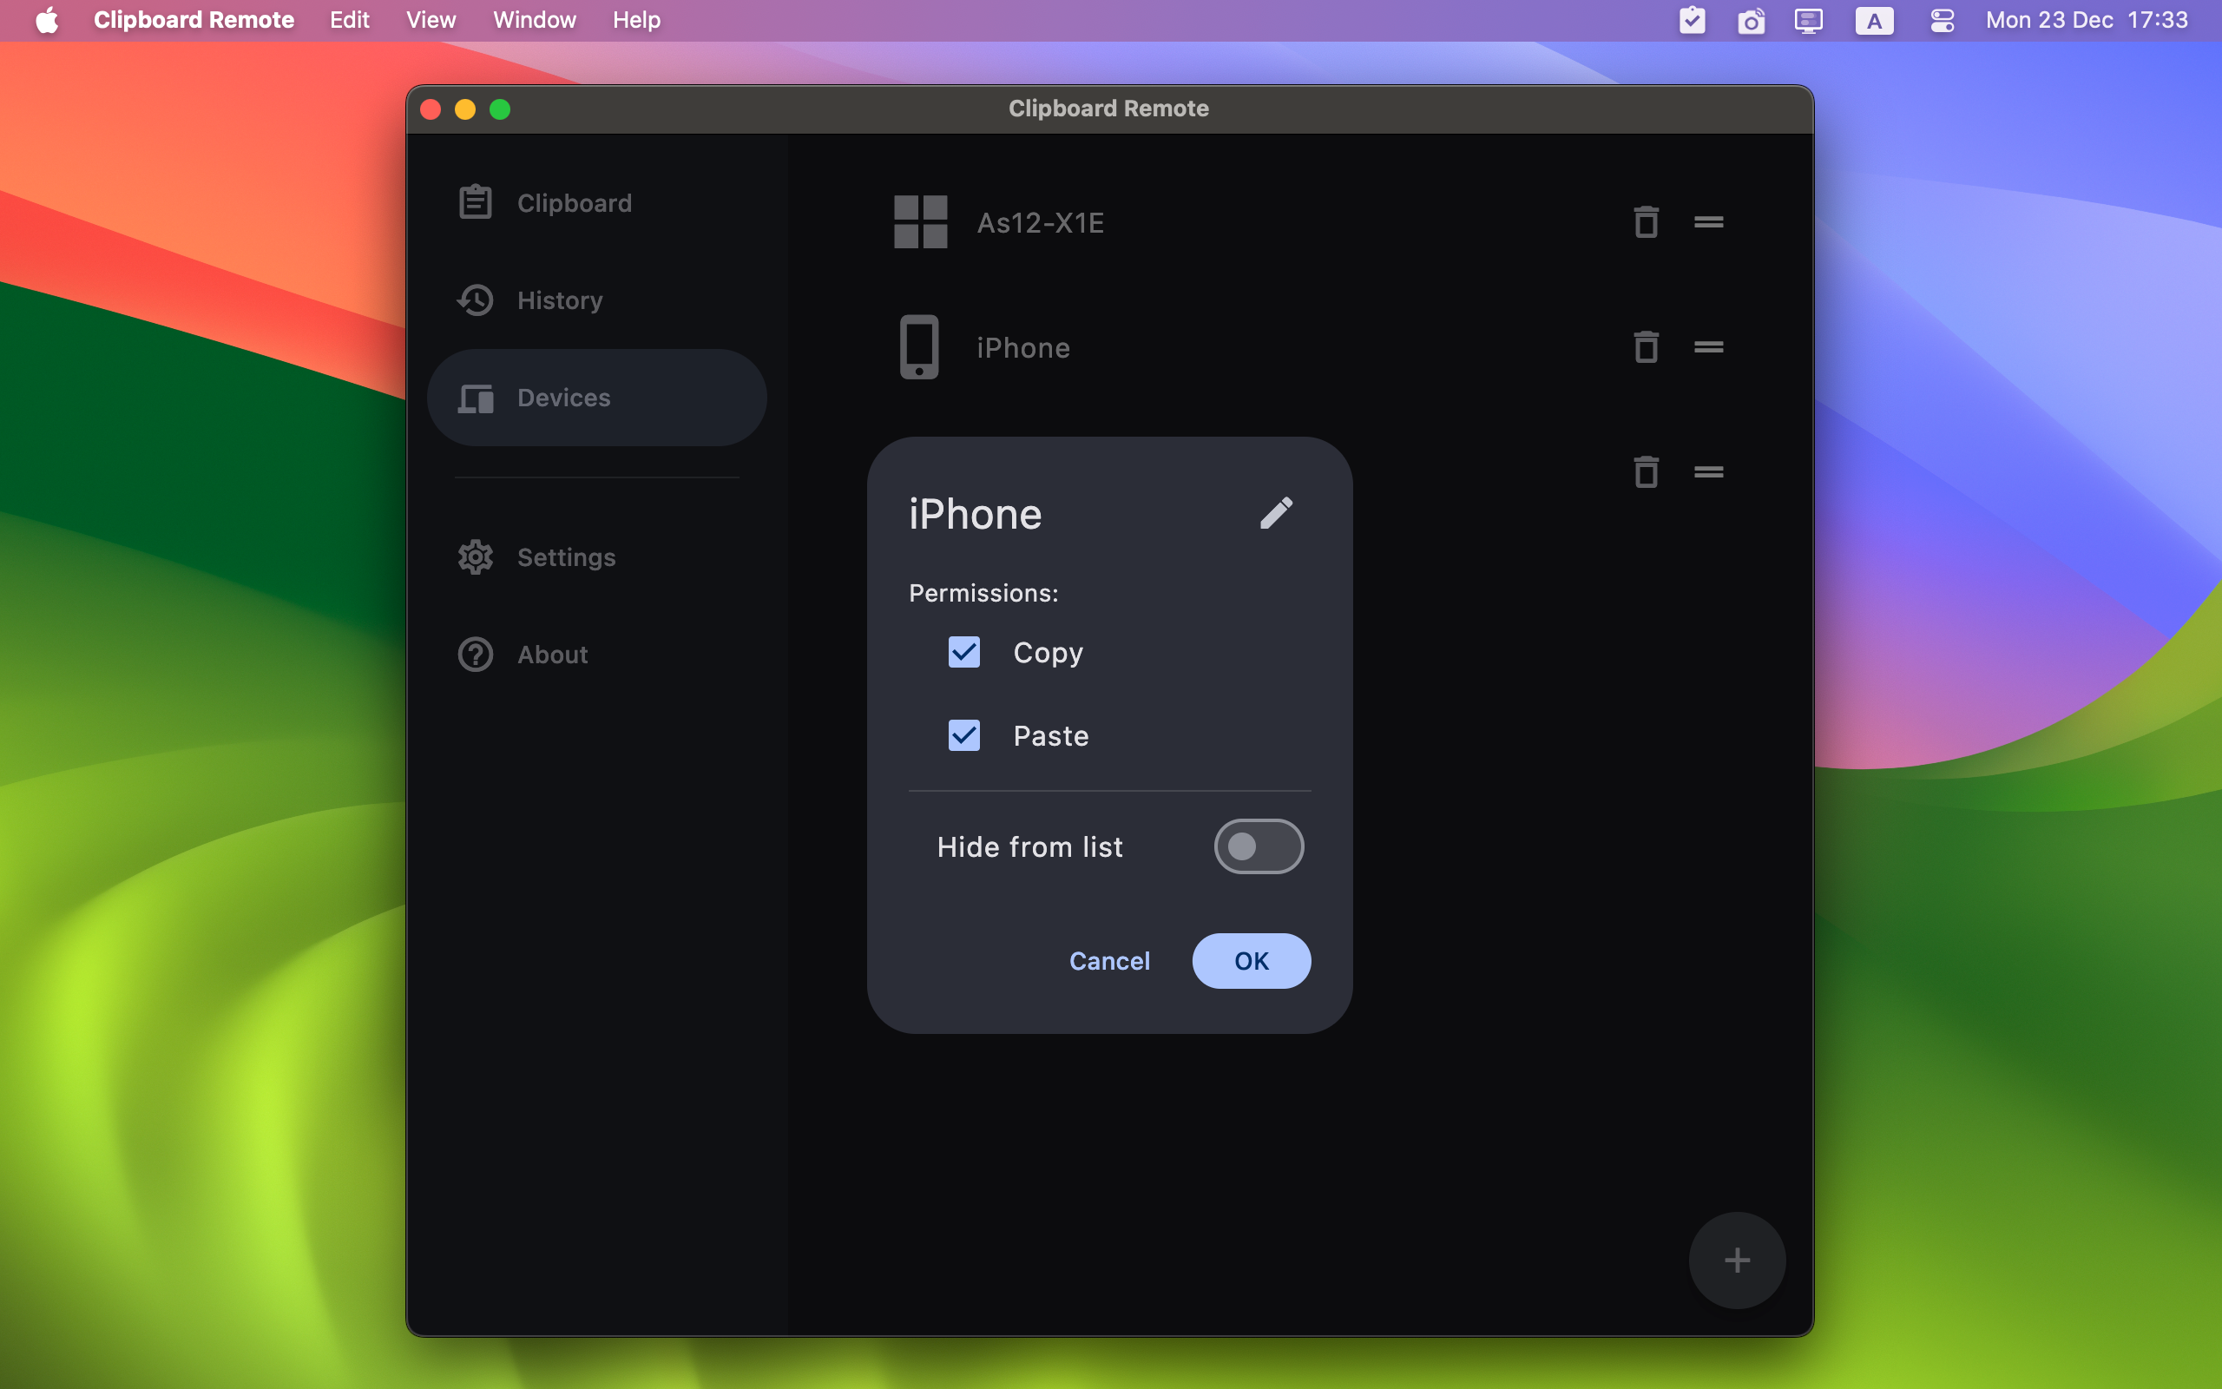Open the Help menu
The height and width of the screenshot is (1389, 2222).
pyautogui.click(x=636, y=20)
